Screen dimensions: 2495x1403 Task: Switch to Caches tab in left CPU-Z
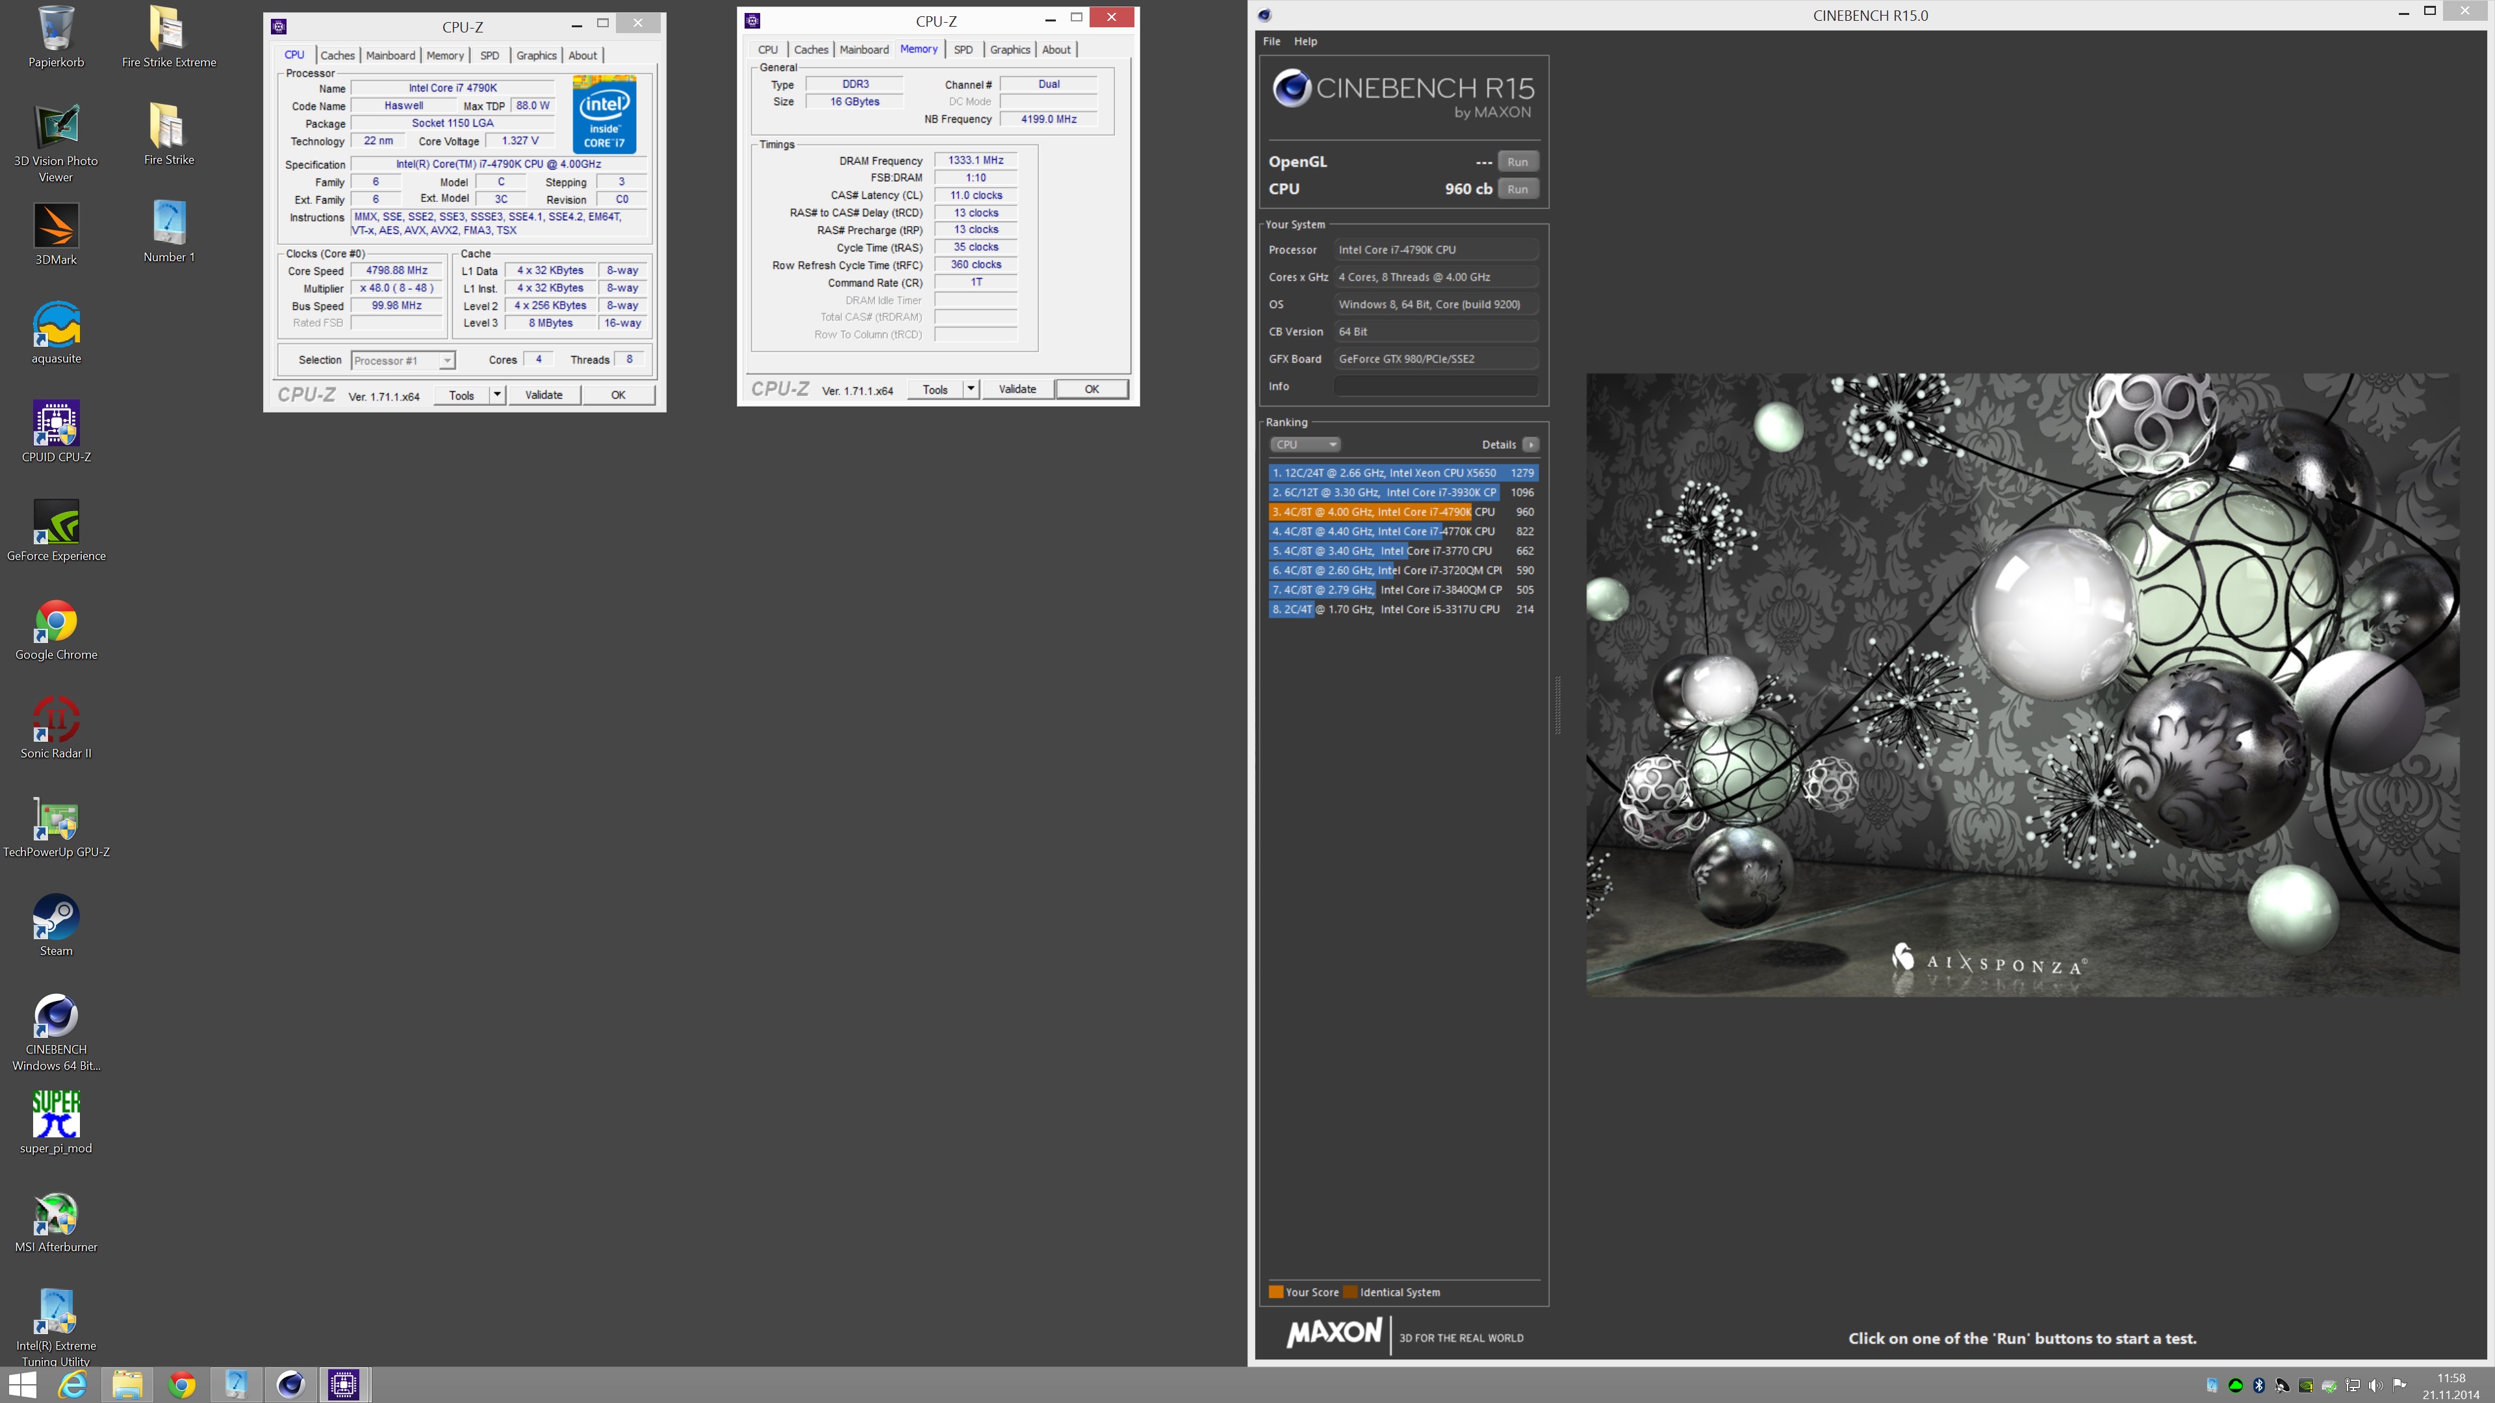(x=337, y=55)
